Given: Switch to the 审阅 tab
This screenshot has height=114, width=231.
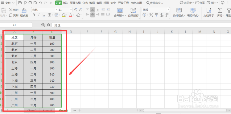Looking at the screenshot, I should click(99, 3).
